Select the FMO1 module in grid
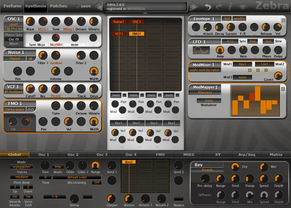Screen dimensions: 291x208 point(136,34)
